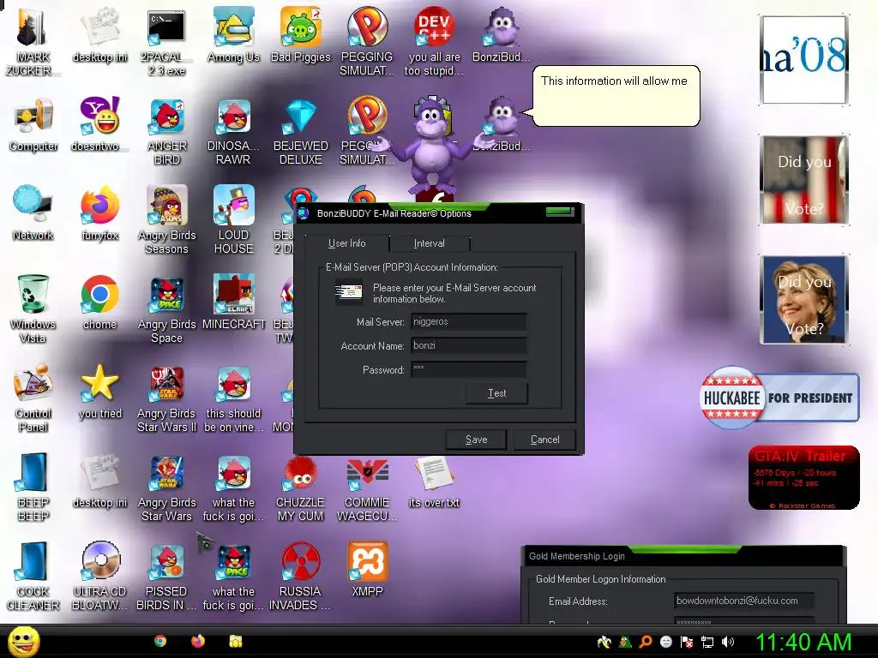Screen dimensions: 878x658
Task: Click the 11:40 AM taskbar clock
Action: (803, 642)
